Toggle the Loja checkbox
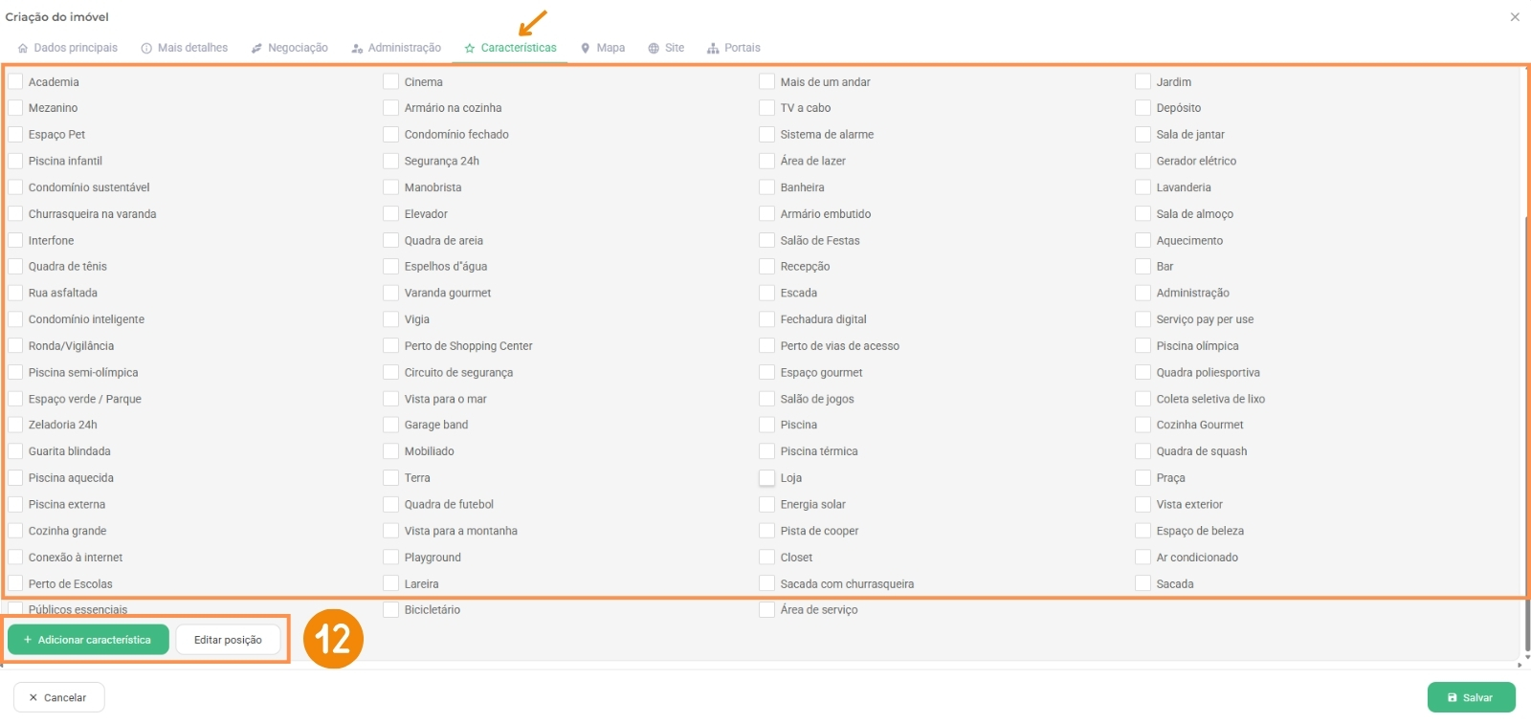This screenshot has width=1531, height=723. point(767,478)
